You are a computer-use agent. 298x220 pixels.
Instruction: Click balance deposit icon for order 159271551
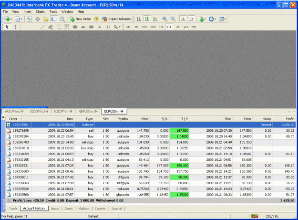click(x=9, y=125)
